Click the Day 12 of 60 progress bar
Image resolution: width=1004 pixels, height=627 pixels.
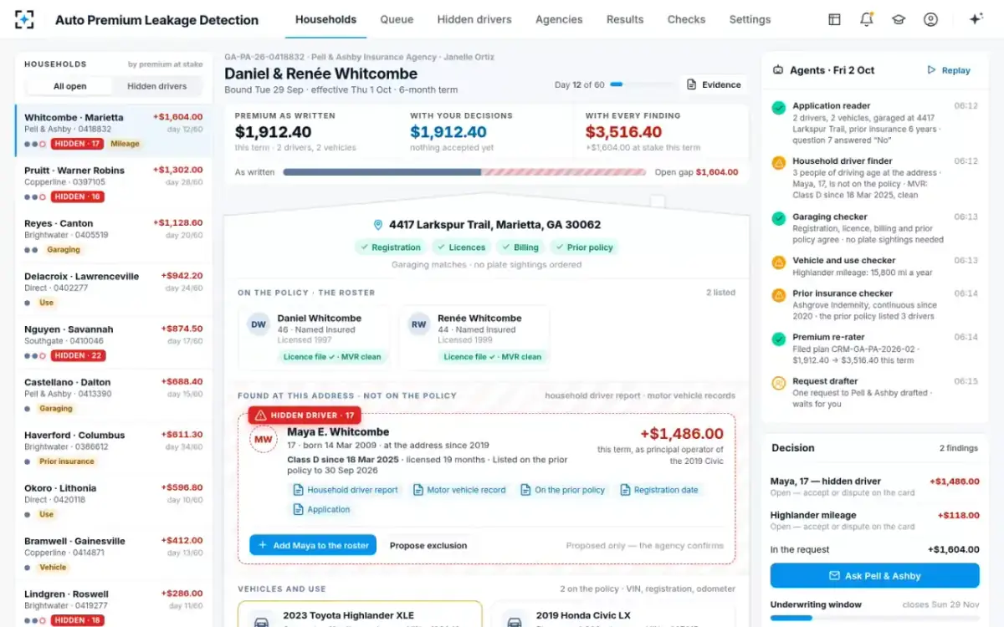tap(642, 84)
